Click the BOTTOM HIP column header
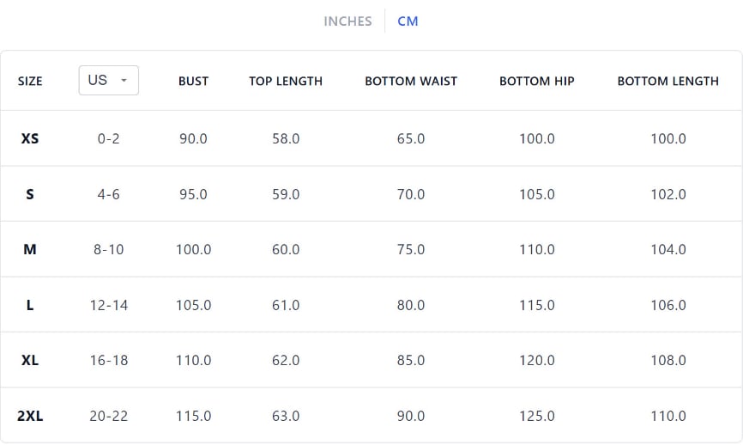 (537, 81)
